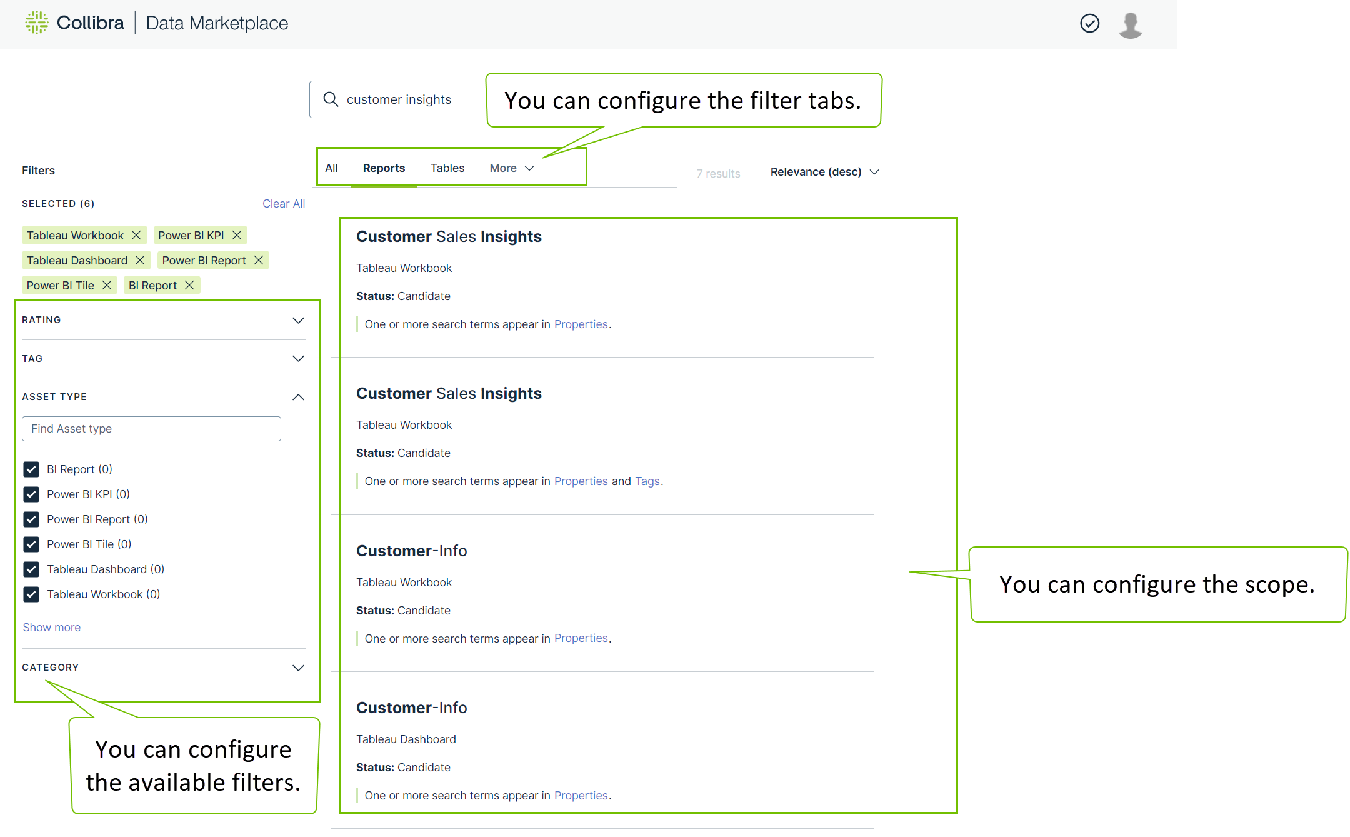Open the More tabs menu
This screenshot has width=1350, height=837.
pos(511,168)
